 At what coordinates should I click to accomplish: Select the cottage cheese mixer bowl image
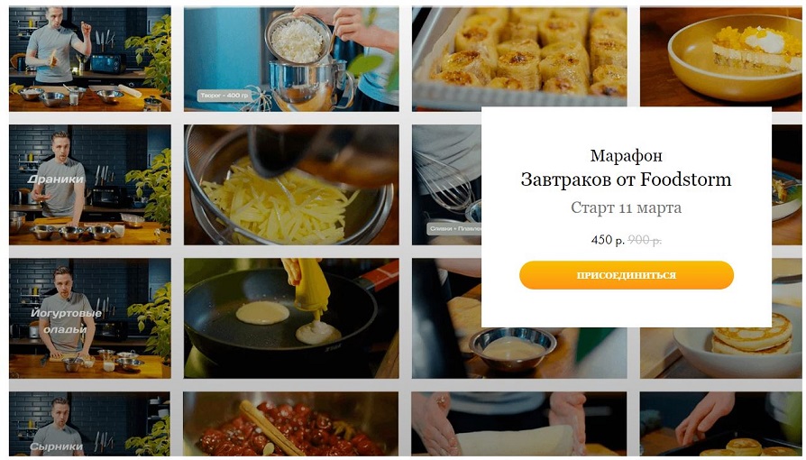pos(291,59)
